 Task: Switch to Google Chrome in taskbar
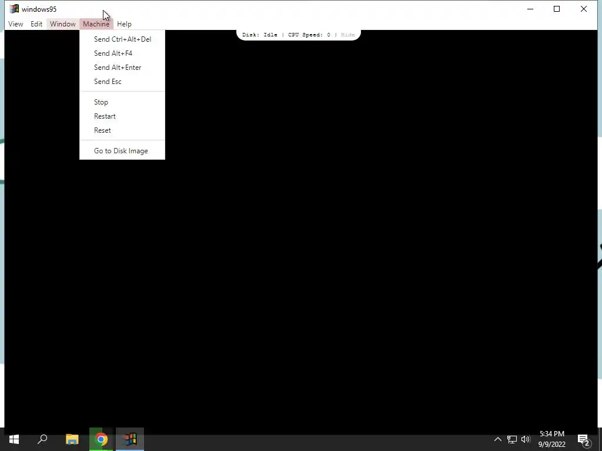pos(101,439)
